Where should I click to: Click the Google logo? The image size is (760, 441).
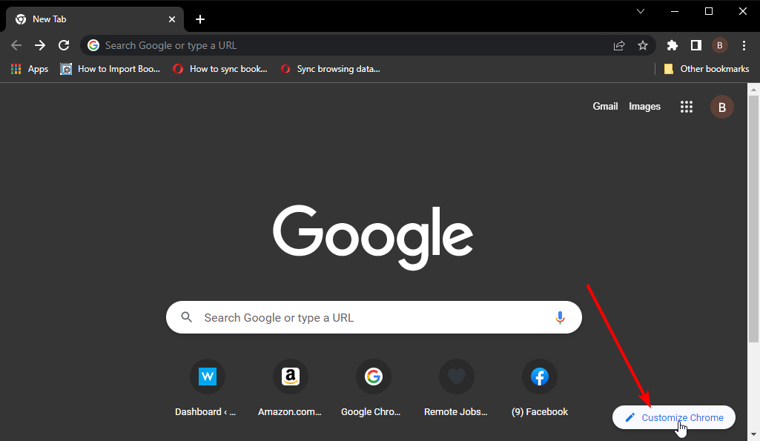373,237
